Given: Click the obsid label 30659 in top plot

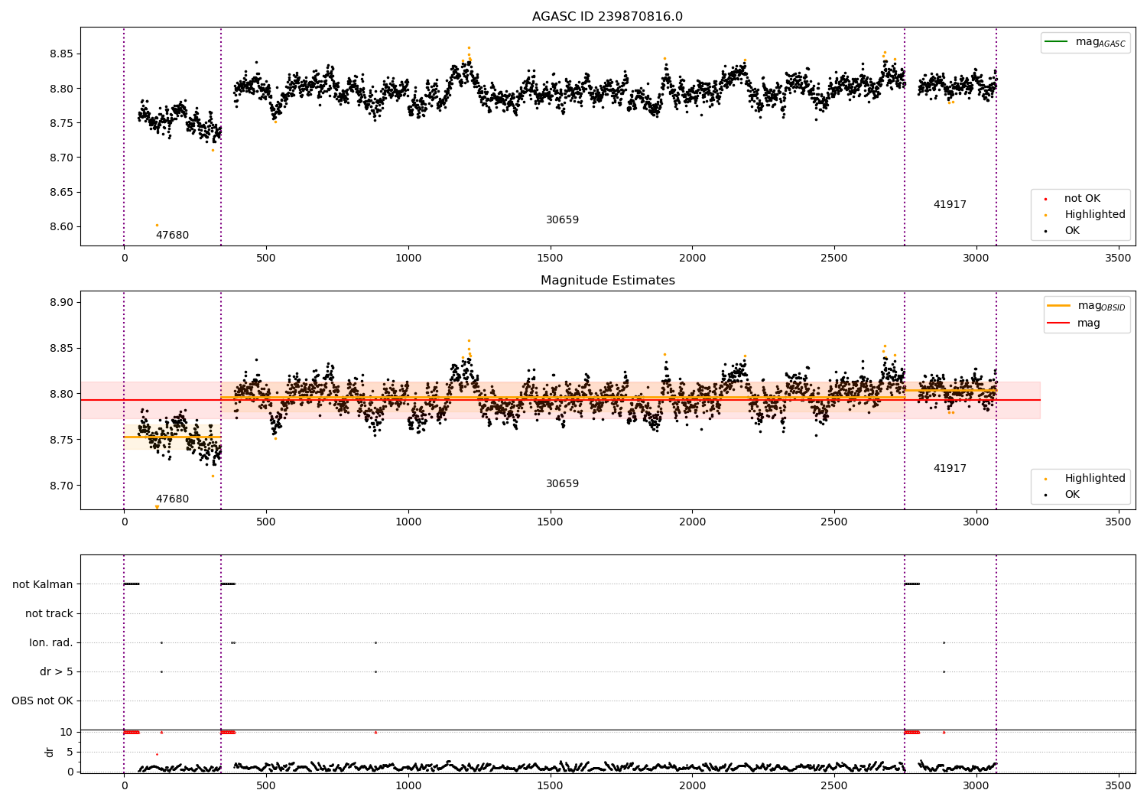Looking at the screenshot, I should pos(562,220).
